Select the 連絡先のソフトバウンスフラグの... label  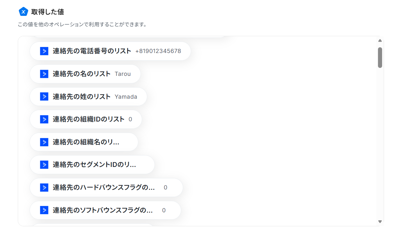pyautogui.click(x=103, y=210)
